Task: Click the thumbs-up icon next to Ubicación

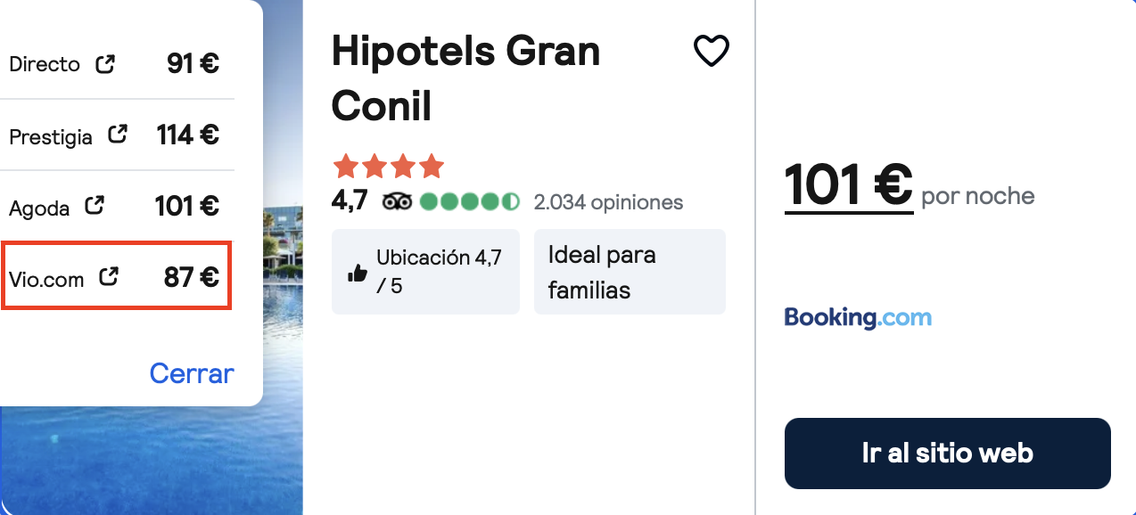Action: 358,273
